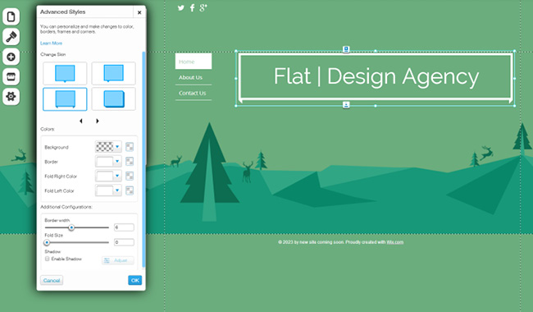Open palette icon beside Background color
533x312 pixels.
pyautogui.click(x=130, y=147)
